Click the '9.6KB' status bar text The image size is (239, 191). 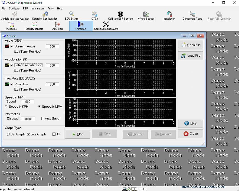point(143,189)
